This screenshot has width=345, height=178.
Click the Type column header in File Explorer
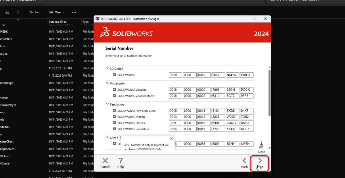coord(86,22)
